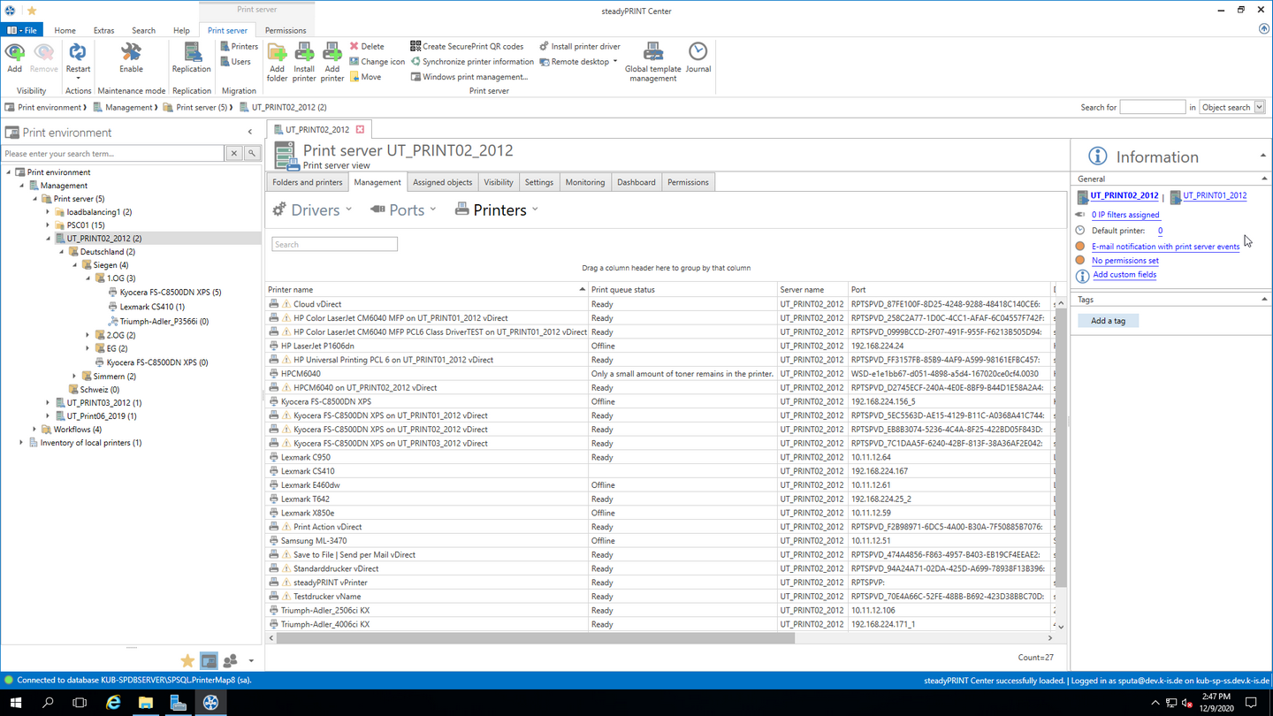Close the UT_PRINT02_2012 document tab

click(360, 130)
